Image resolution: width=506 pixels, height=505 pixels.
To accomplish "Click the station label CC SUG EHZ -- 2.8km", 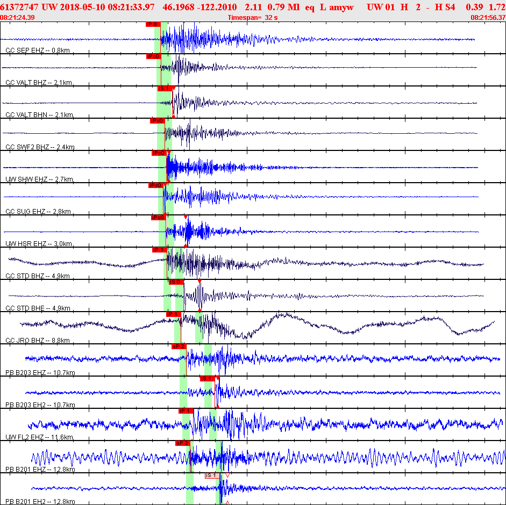I will click(38, 212).
